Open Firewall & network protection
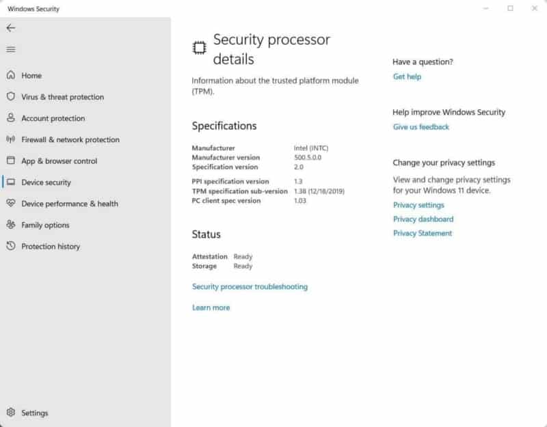 click(70, 139)
